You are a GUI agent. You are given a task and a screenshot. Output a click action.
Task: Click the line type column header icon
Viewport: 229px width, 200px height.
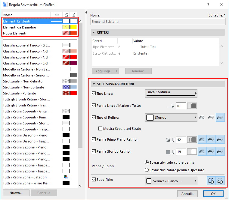pos(57,15)
